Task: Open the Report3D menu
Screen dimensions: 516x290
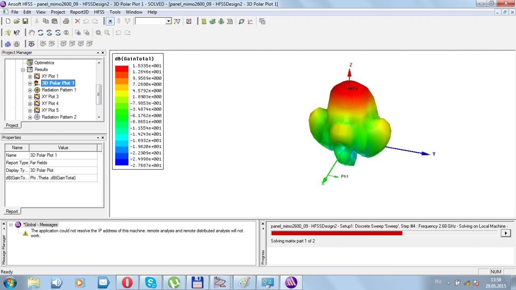Action: click(79, 12)
